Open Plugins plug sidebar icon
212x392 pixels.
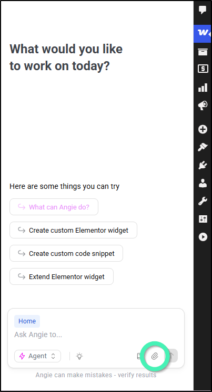click(203, 165)
